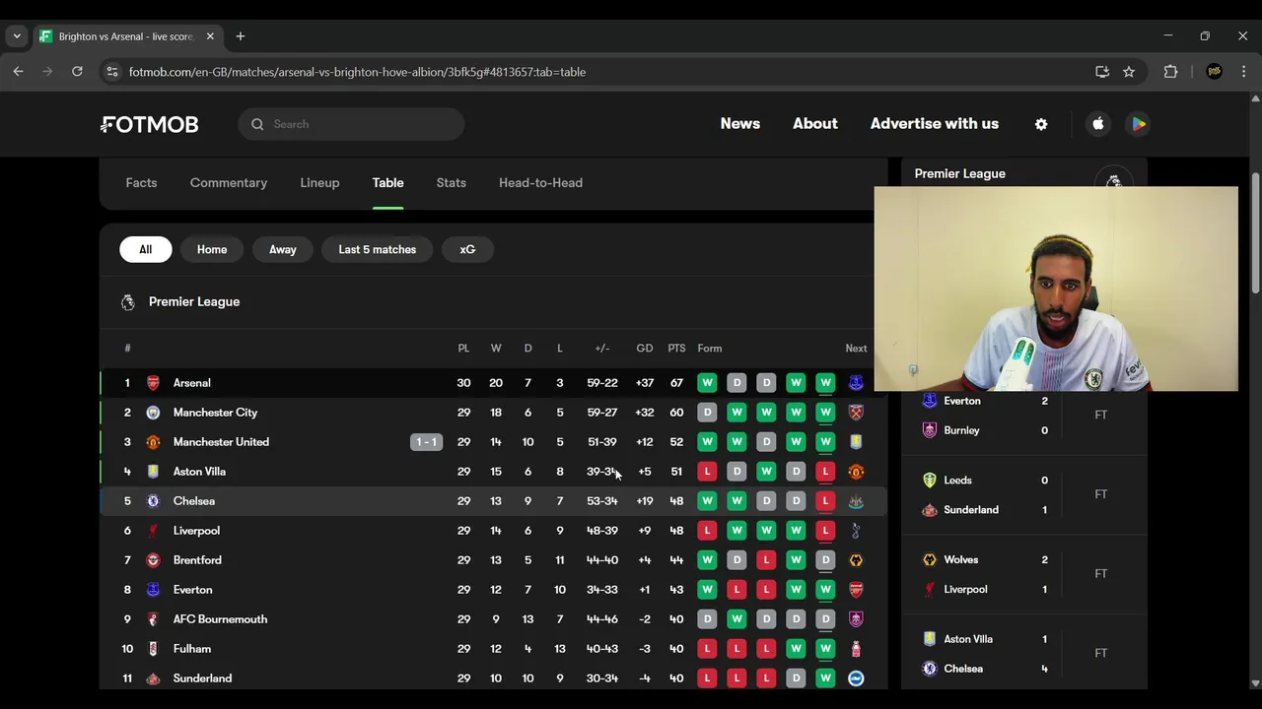Viewport: 1262px width, 709px height.
Task: Click the Brentford club crest
Action: pyautogui.click(x=153, y=560)
